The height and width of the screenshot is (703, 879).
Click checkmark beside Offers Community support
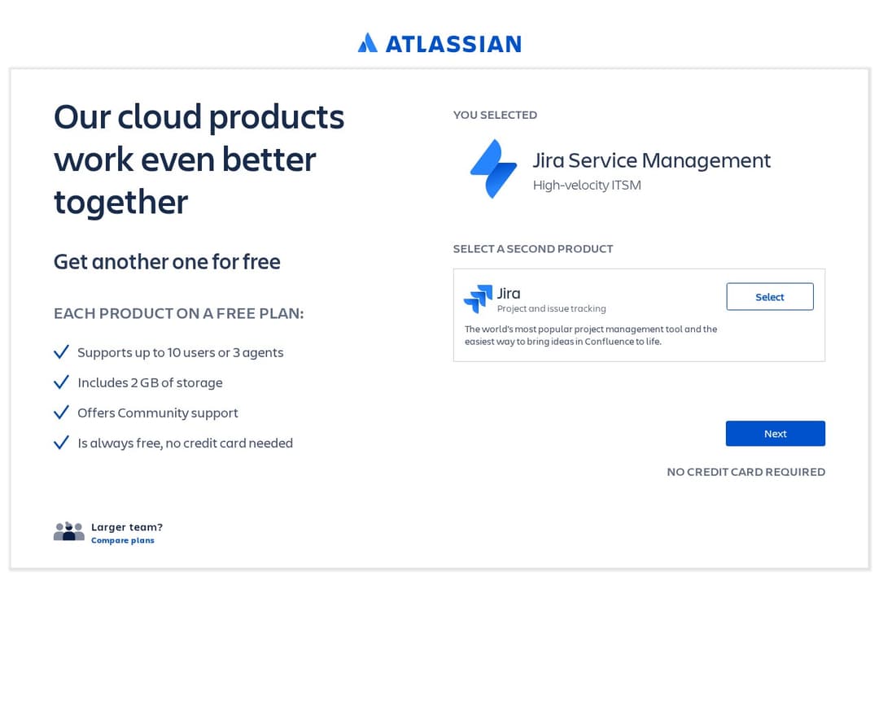pyautogui.click(x=61, y=413)
